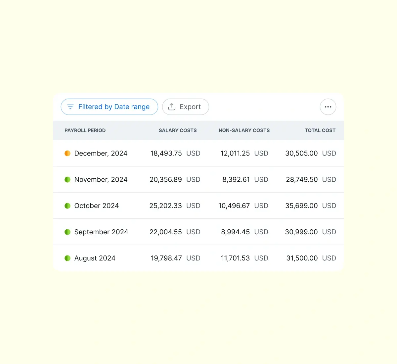Click the green status dot for August 2024
397x364 pixels.
67,258
